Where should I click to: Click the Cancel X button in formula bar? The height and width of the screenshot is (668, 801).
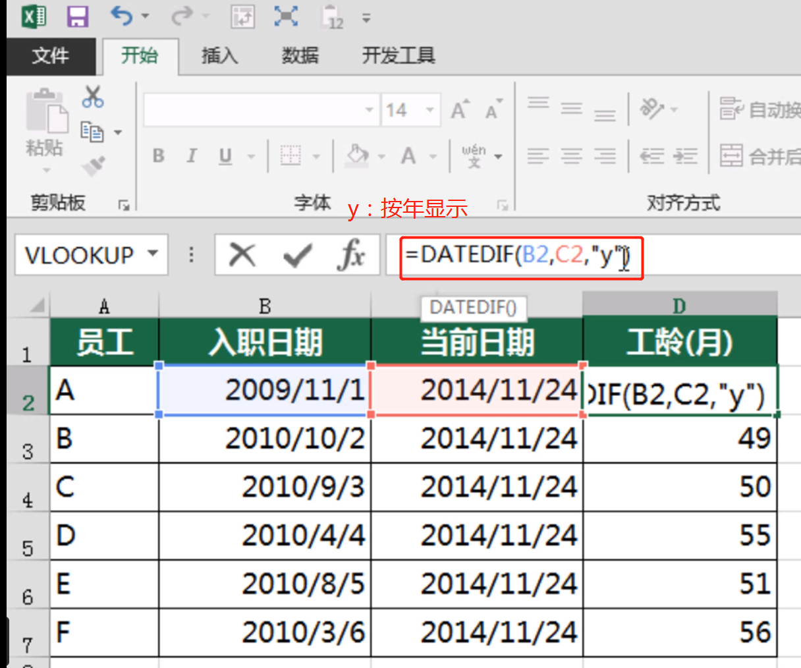click(x=242, y=254)
